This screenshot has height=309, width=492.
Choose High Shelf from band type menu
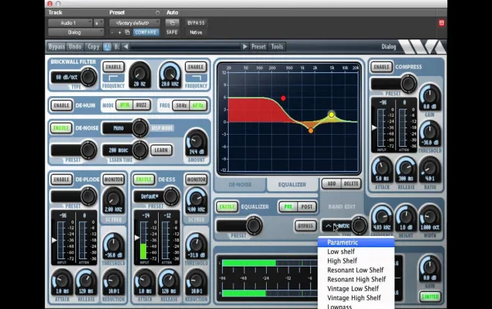tap(356, 261)
